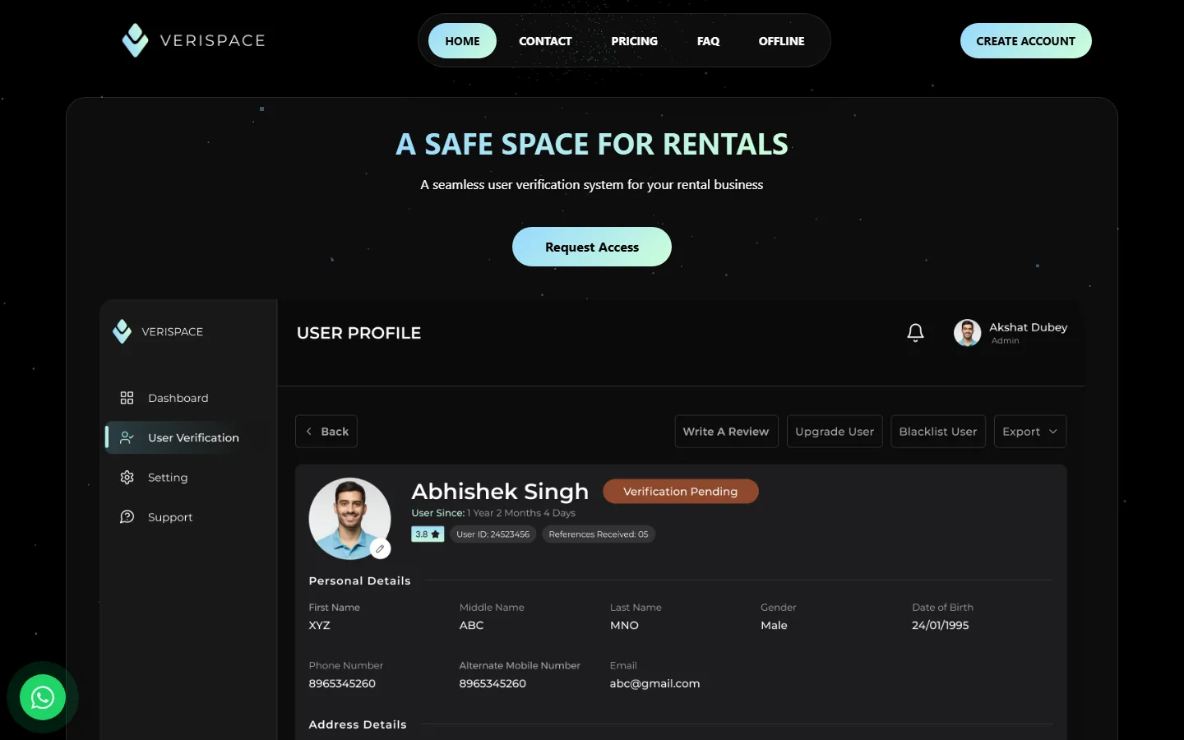Click the gender value Male
The height and width of the screenshot is (740, 1184).
(x=774, y=625)
